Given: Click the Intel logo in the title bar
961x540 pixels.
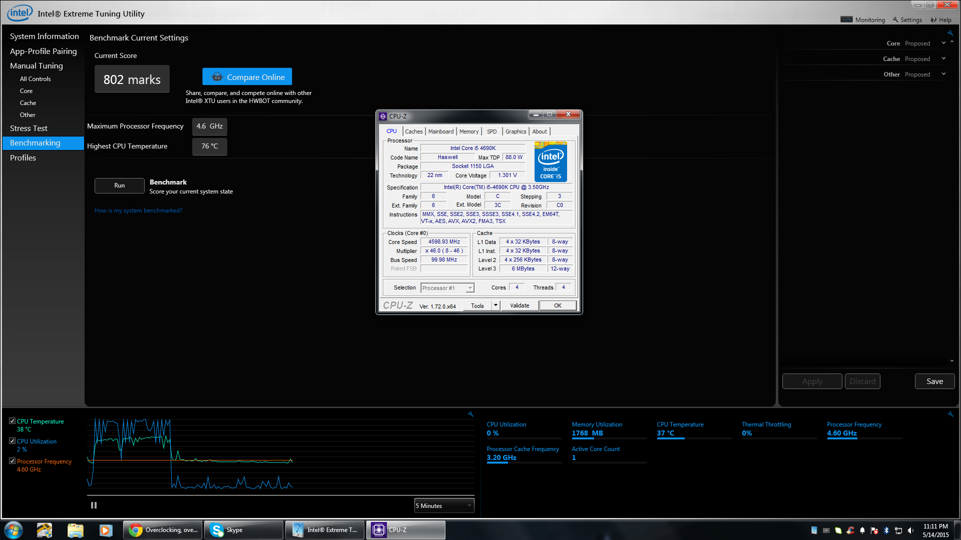Looking at the screenshot, I should point(20,13).
